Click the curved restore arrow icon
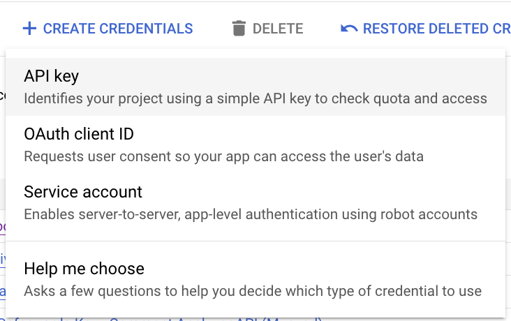511x321 pixels. click(x=349, y=29)
